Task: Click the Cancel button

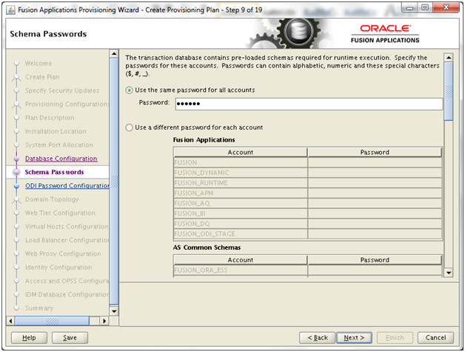Action: click(x=435, y=338)
